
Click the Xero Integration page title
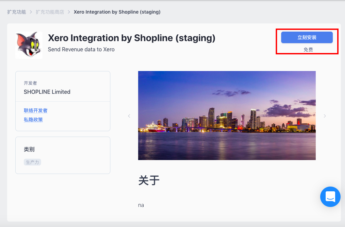pyautogui.click(x=131, y=38)
